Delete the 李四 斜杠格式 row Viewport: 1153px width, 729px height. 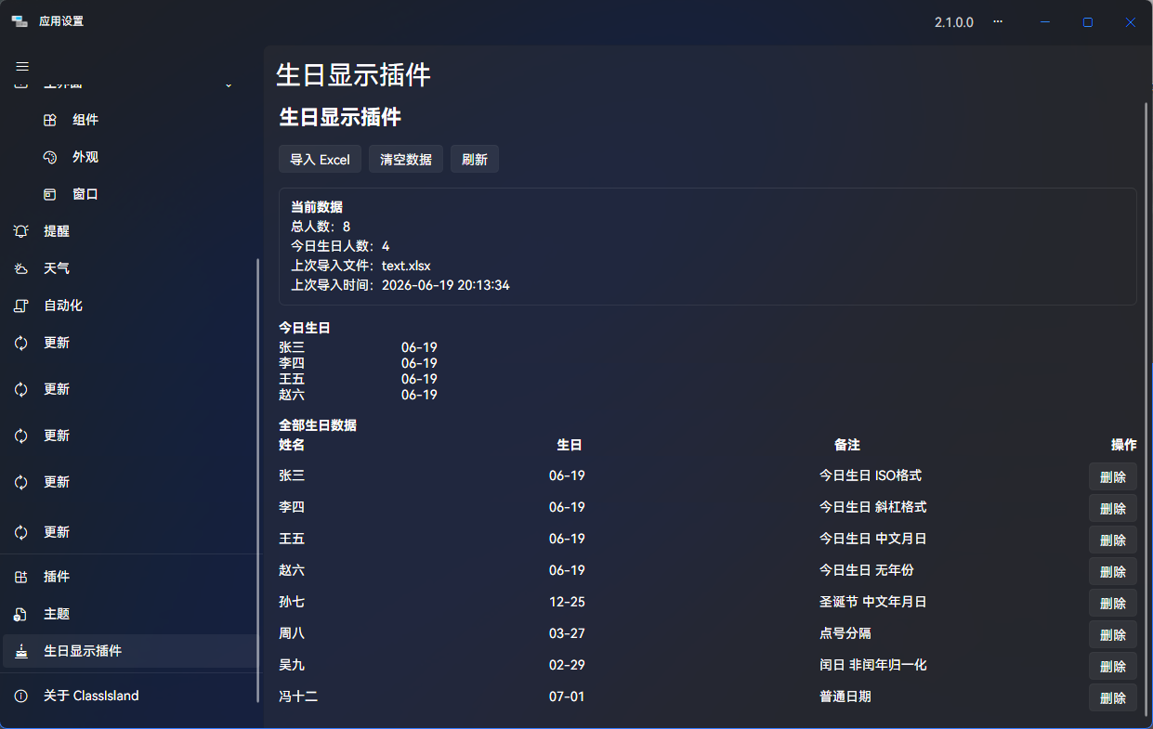[1112, 508]
